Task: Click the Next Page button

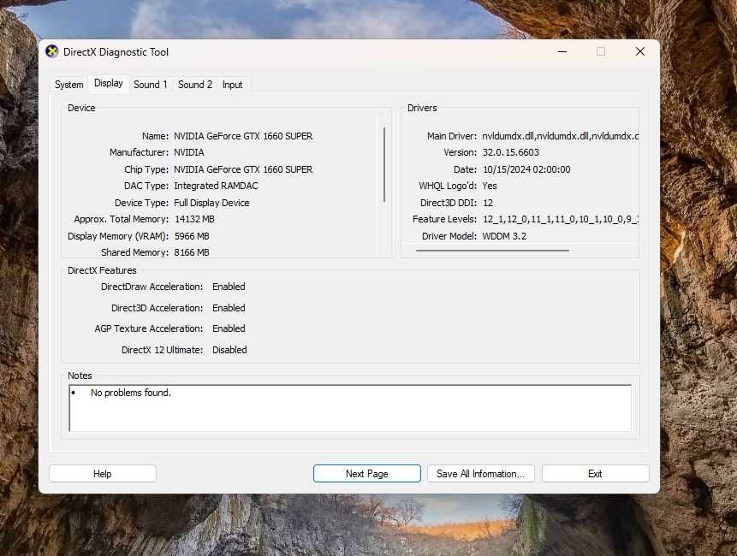Action: coord(367,473)
